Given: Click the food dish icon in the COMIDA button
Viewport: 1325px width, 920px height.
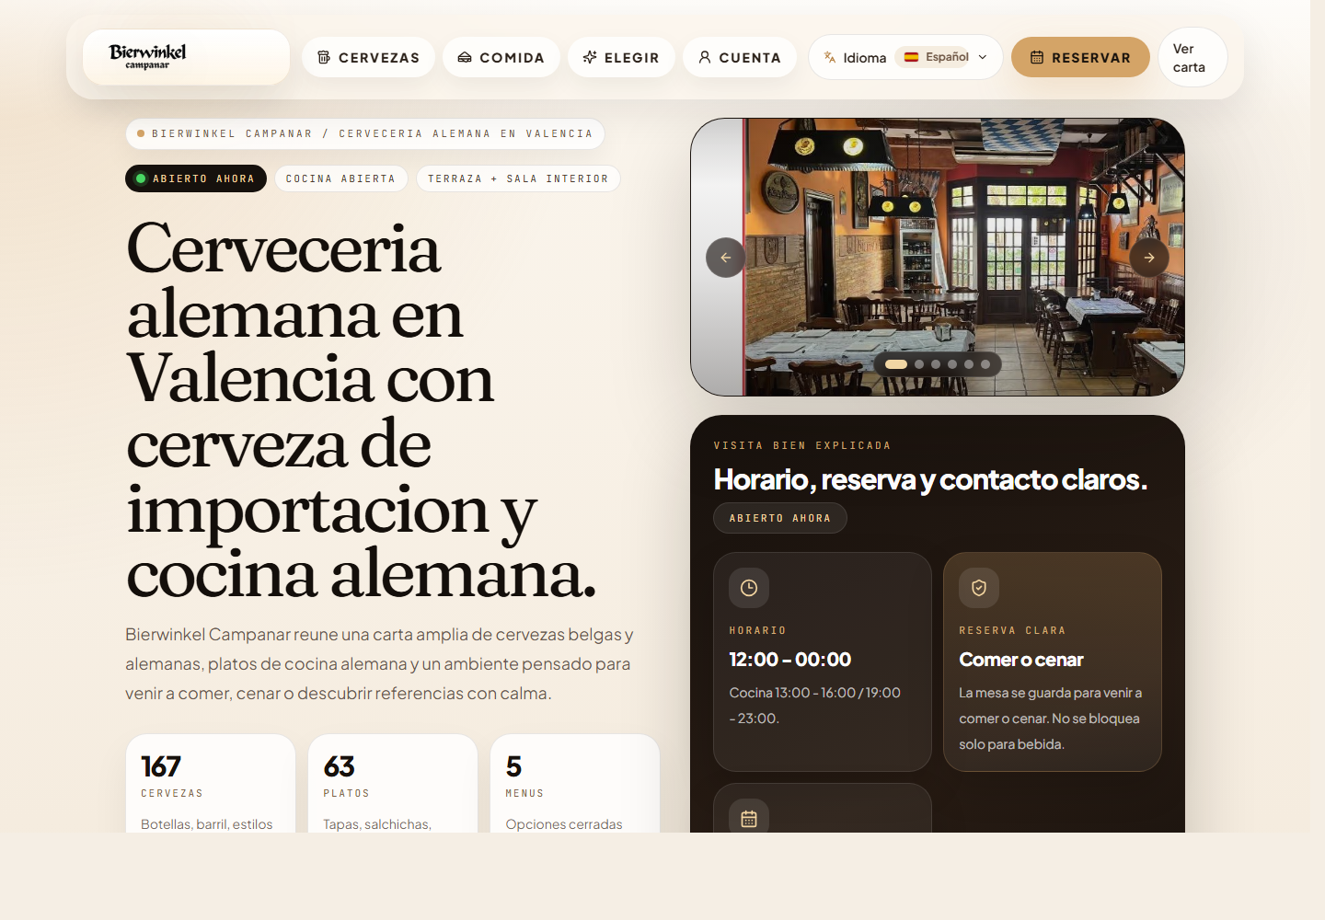Looking at the screenshot, I should (465, 57).
